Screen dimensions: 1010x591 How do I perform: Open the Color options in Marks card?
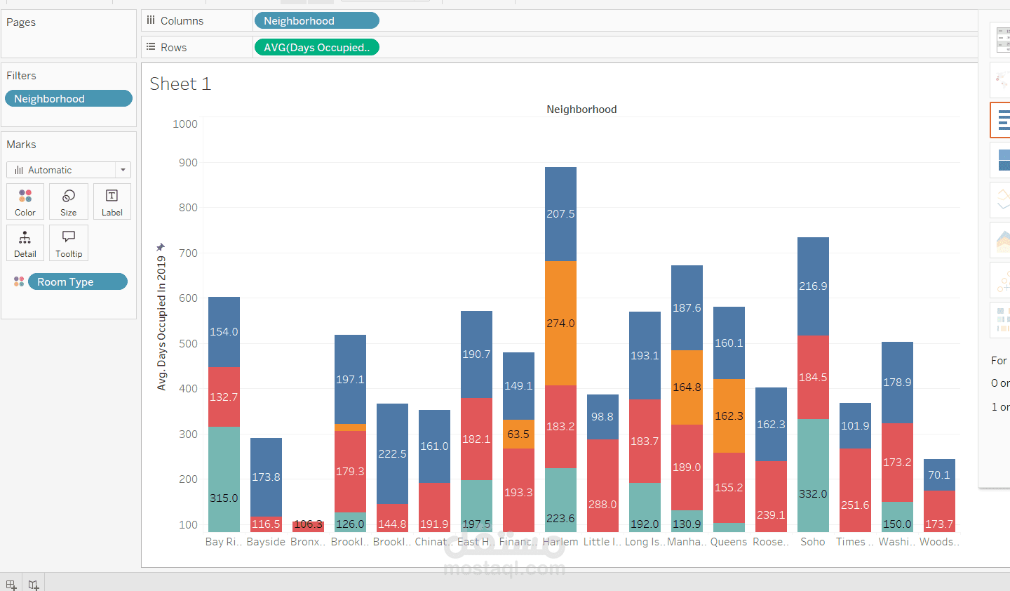[x=25, y=201]
